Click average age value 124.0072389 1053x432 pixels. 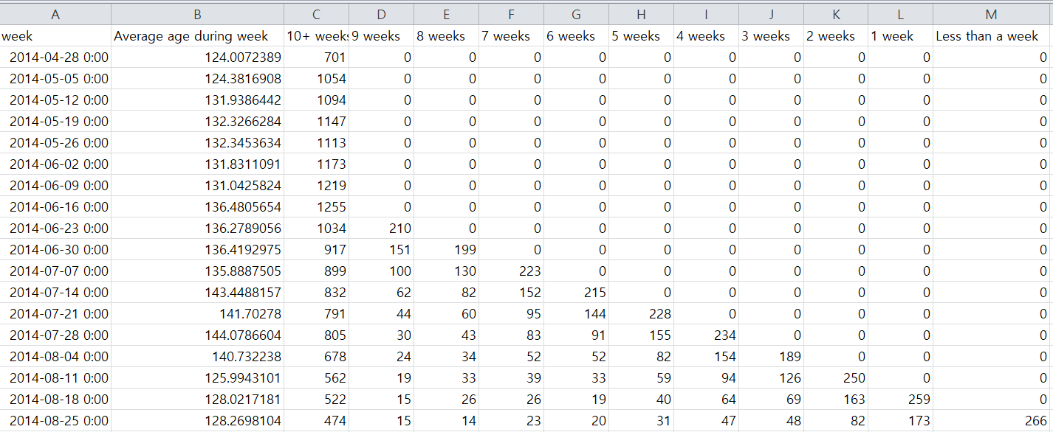click(x=197, y=57)
